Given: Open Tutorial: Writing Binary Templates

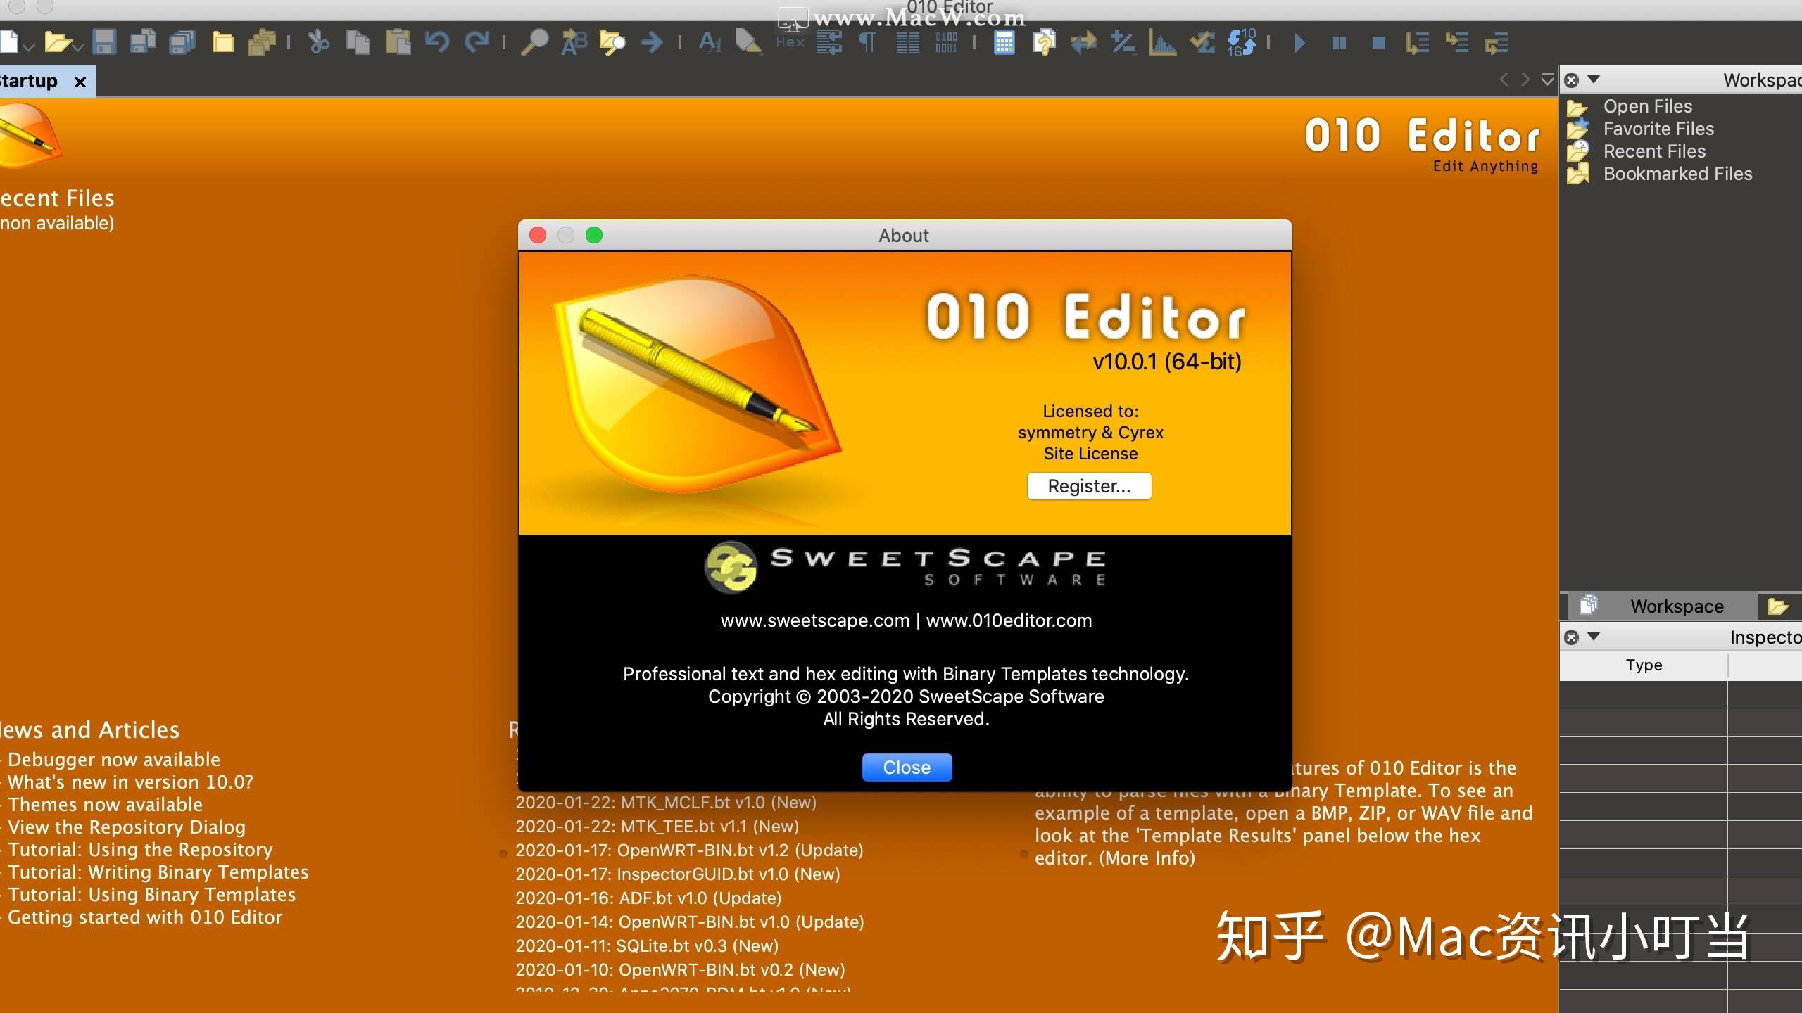Looking at the screenshot, I should tap(158, 872).
